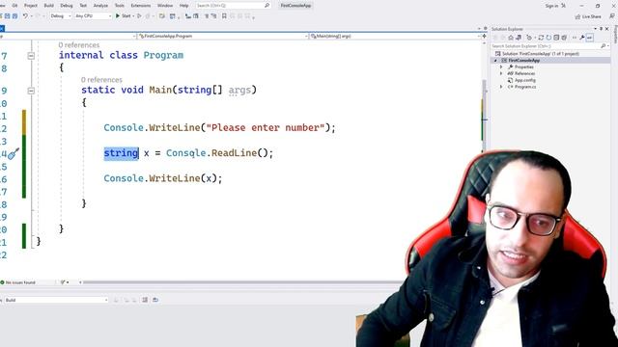Close the Solution Explorer panel
Image resolution: width=618 pixels, height=347 pixels.
coord(607,29)
